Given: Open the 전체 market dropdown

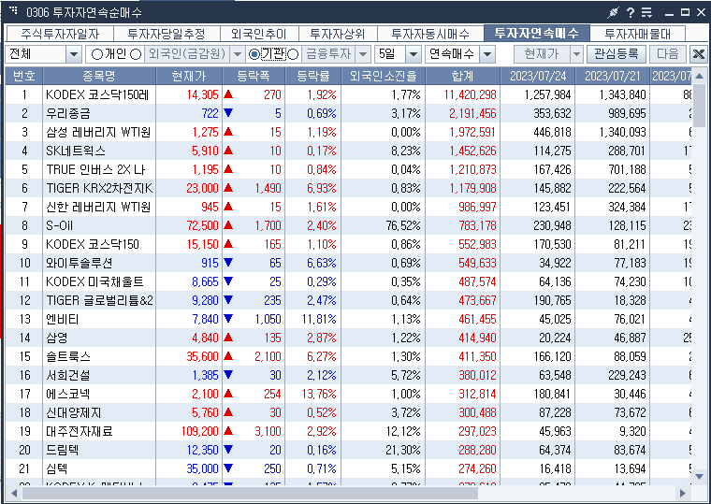Looking at the screenshot, I should click(x=73, y=55).
